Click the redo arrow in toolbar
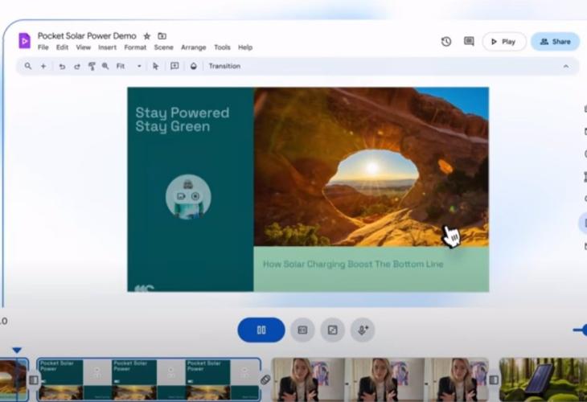This screenshot has height=402, width=587. pos(77,67)
